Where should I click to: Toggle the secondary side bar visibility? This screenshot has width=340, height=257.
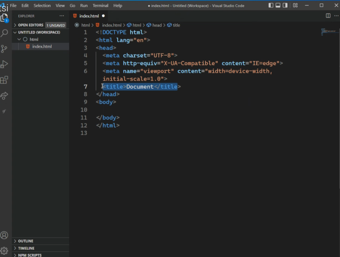click(285, 5)
